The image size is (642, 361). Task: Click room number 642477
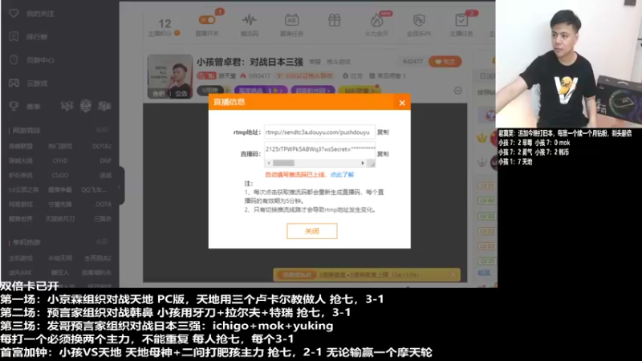click(412, 62)
